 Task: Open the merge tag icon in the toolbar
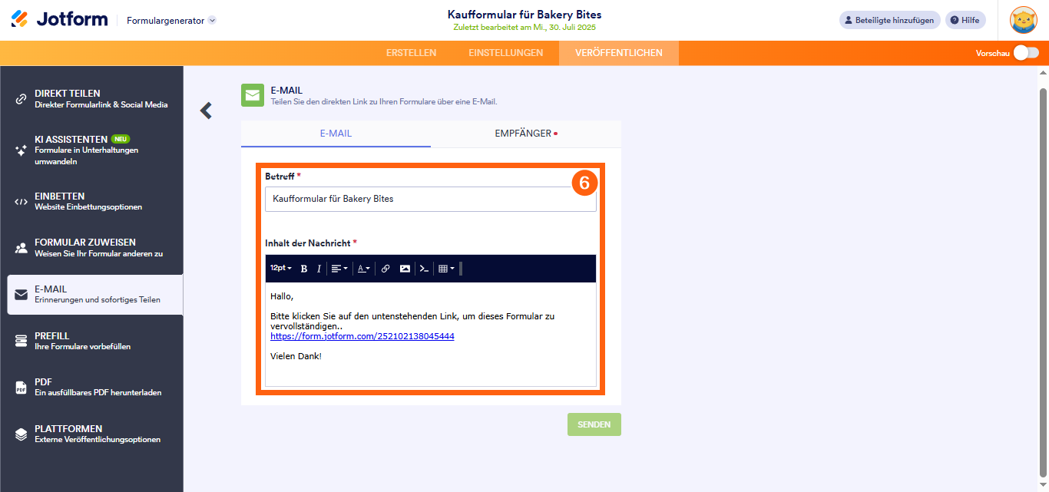click(423, 269)
